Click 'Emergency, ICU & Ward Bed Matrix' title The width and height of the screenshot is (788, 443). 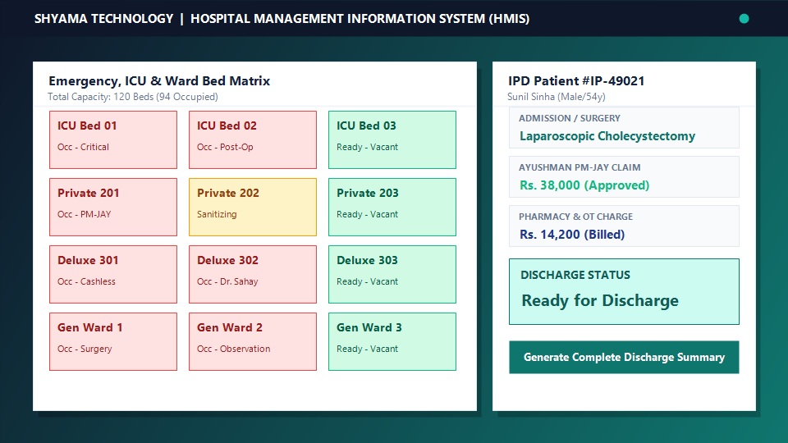click(159, 81)
